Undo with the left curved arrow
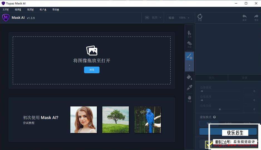 click(x=244, y=16)
